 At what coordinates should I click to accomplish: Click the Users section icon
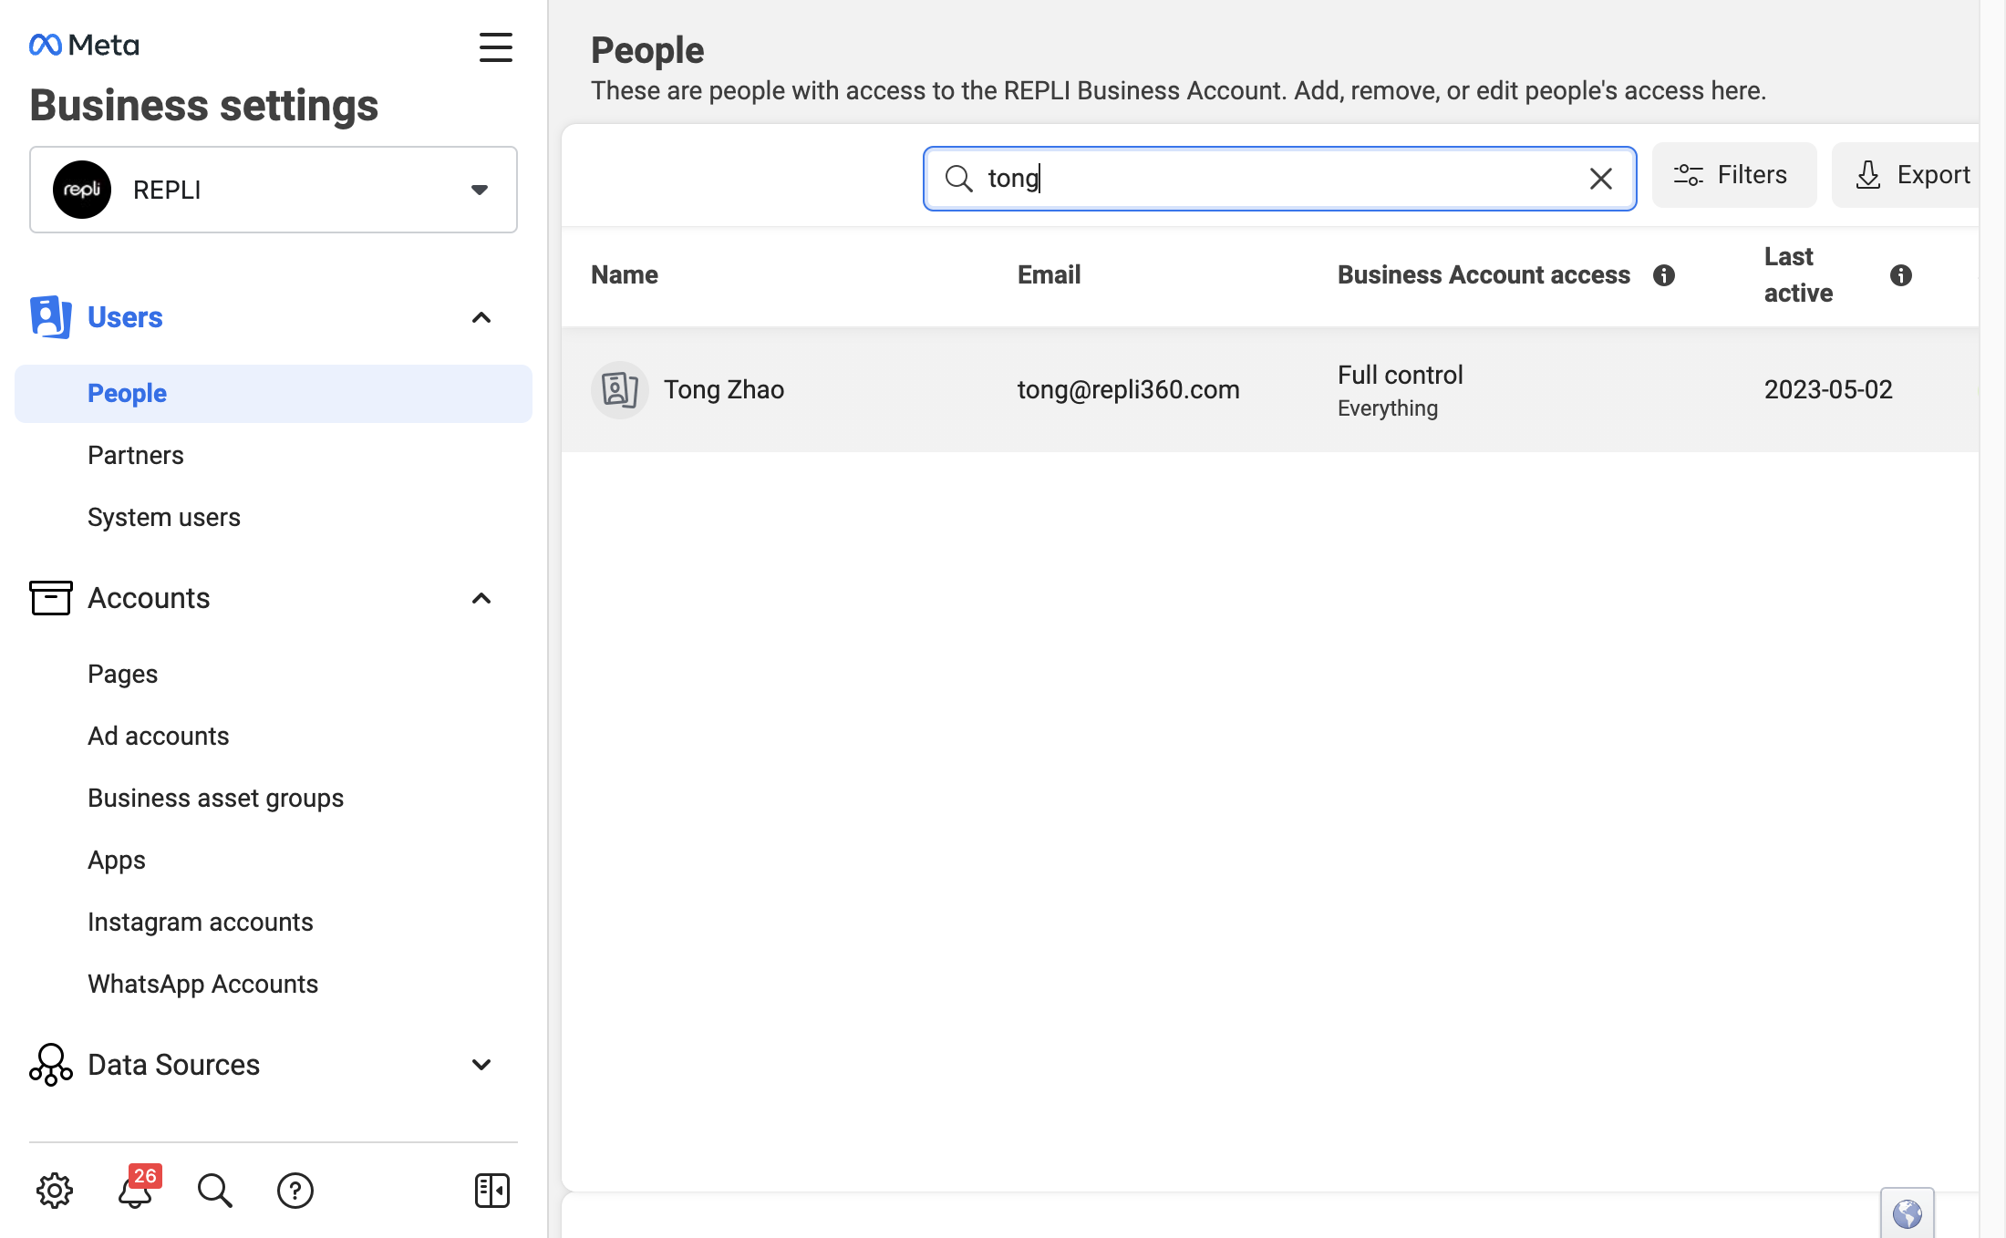tap(50, 316)
